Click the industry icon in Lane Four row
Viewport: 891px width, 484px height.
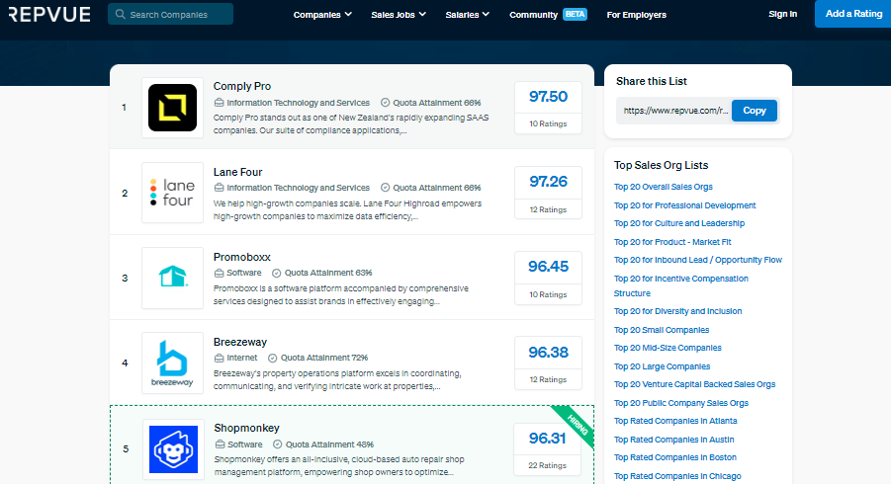coord(219,188)
